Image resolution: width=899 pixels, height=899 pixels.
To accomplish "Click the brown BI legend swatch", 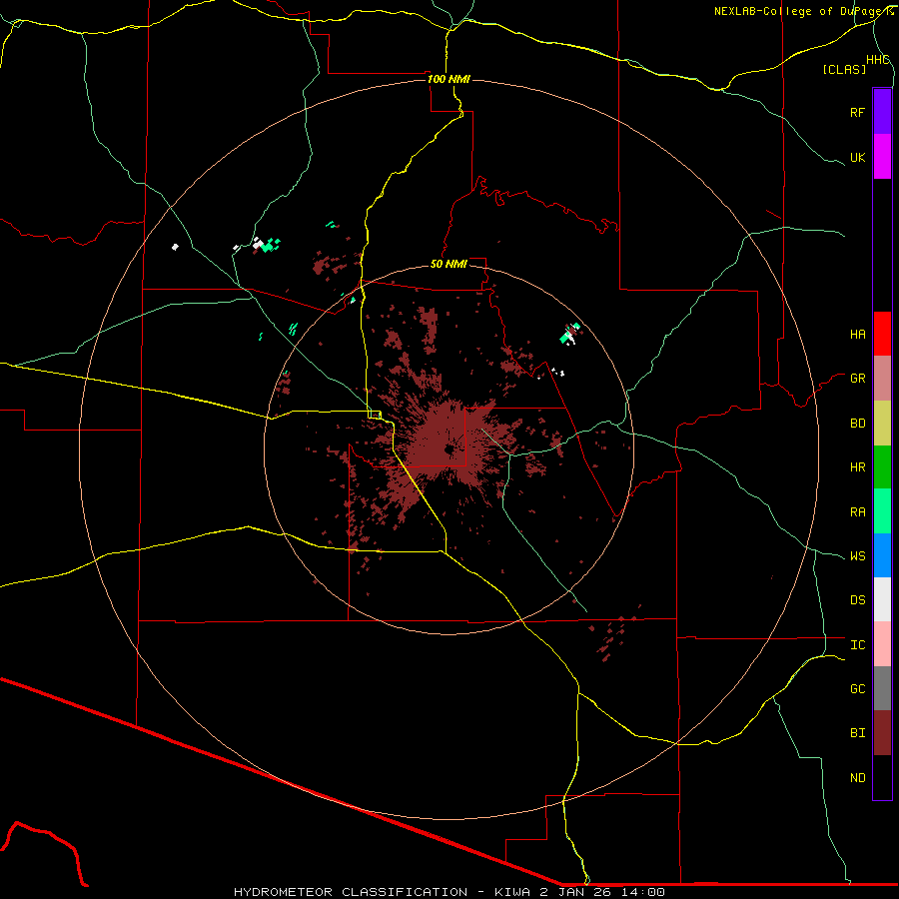I will (882, 733).
